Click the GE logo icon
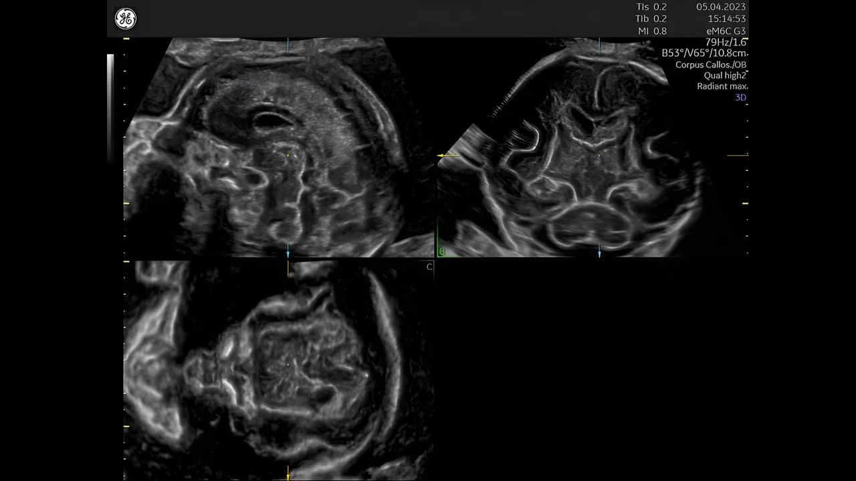This screenshot has width=856, height=481. [125, 19]
